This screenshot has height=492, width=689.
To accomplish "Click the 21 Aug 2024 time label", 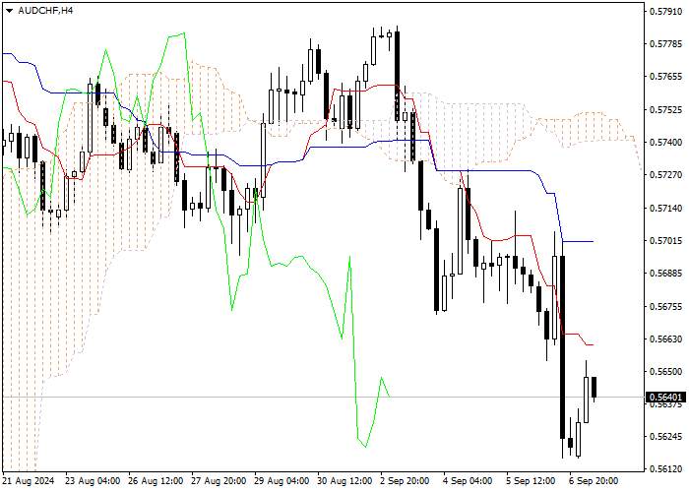I will point(29,481).
